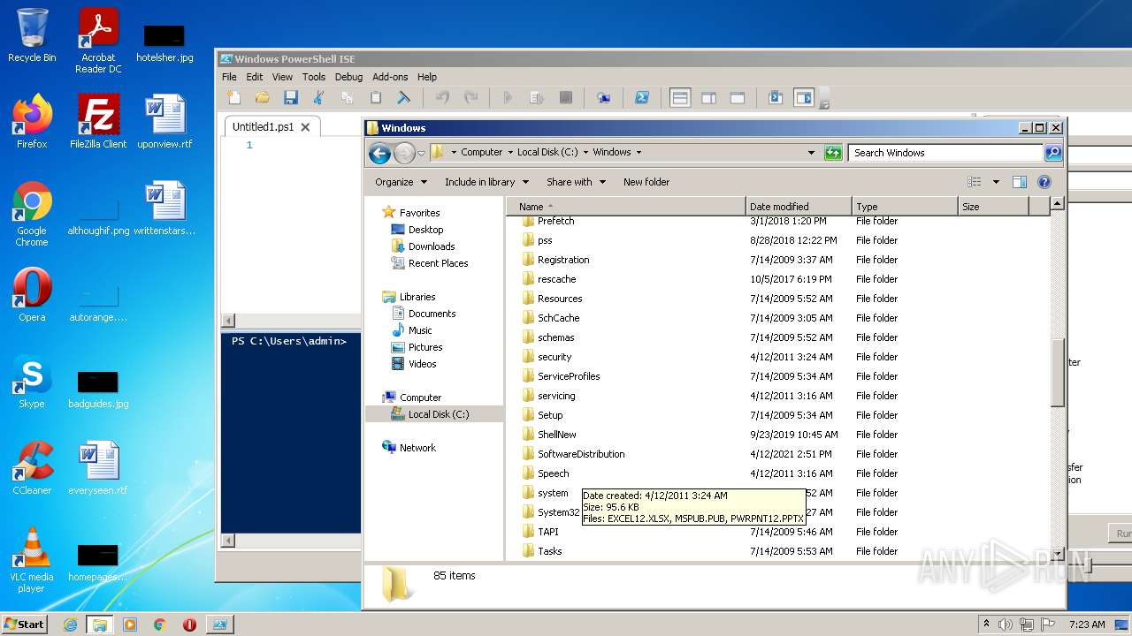Open Internet Explorer from taskbar
1132x636 pixels.
[x=70, y=625]
